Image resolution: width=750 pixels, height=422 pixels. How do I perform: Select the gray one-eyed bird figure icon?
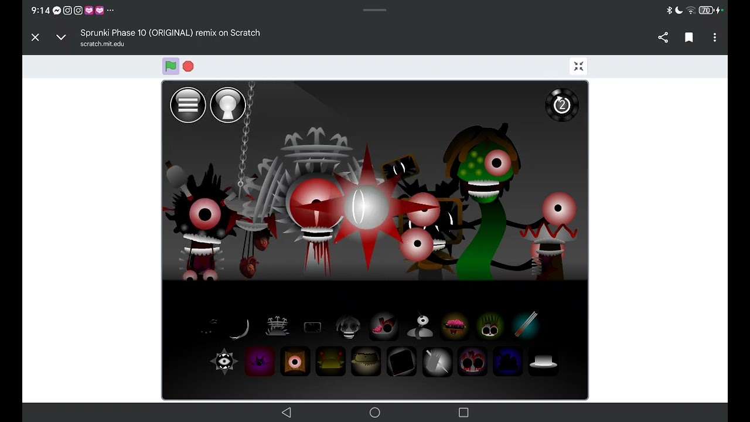coord(420,326)
